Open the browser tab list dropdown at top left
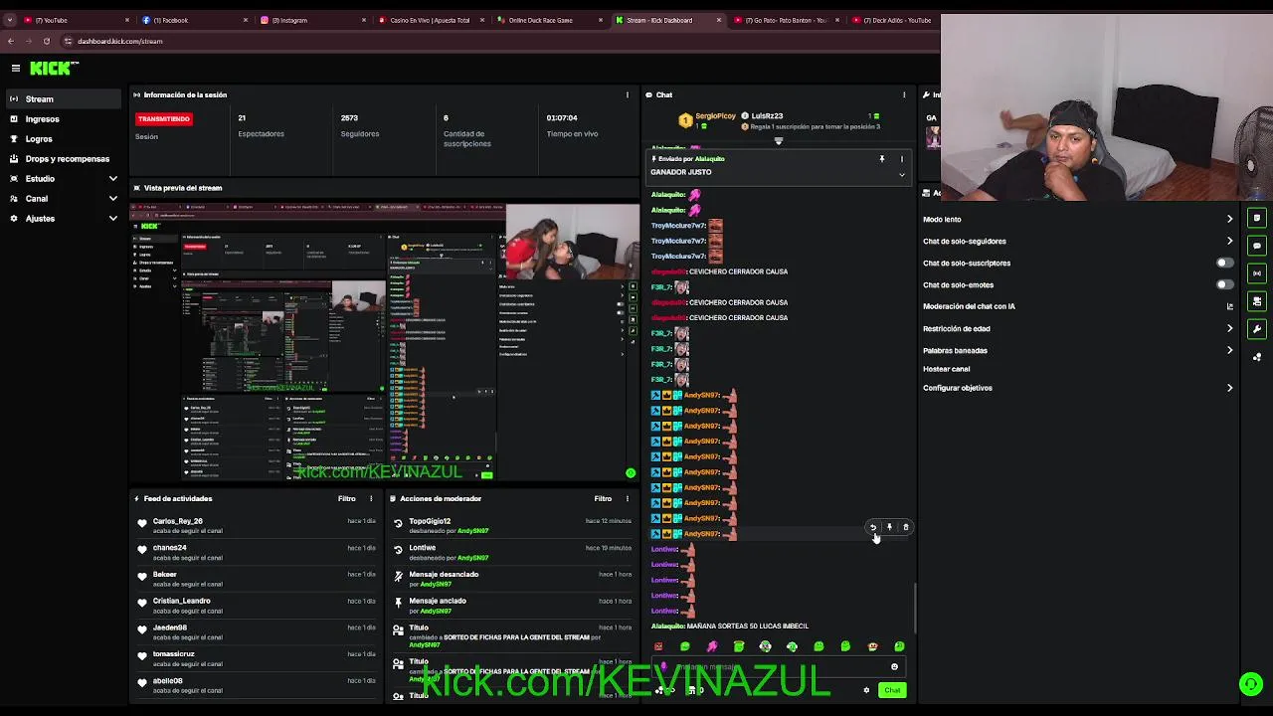Viewport: 1273px width, 716px height. tap(10, 20)
